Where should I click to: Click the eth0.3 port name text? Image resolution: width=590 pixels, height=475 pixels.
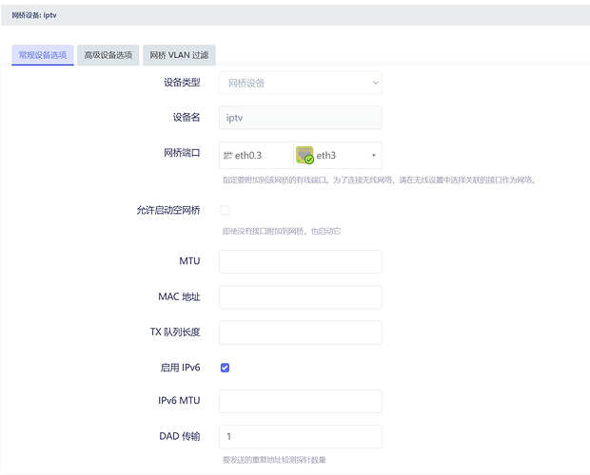(x=248, y=155)
